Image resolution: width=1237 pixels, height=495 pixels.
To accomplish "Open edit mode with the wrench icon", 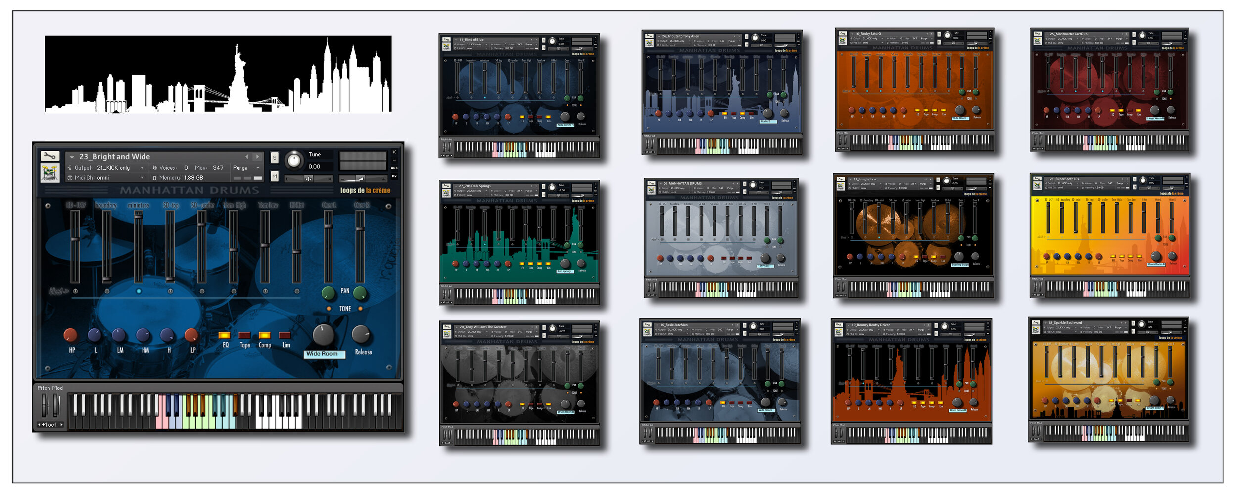I will (x=49, y=156).
